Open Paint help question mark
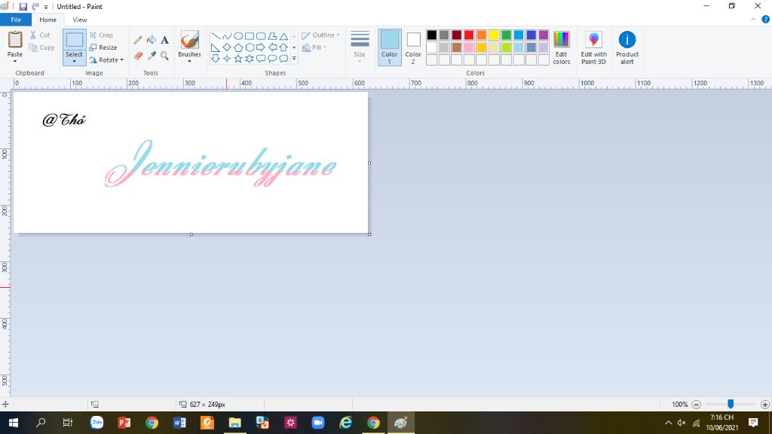The height and width of the screenshot is (434, 772). 766,20
